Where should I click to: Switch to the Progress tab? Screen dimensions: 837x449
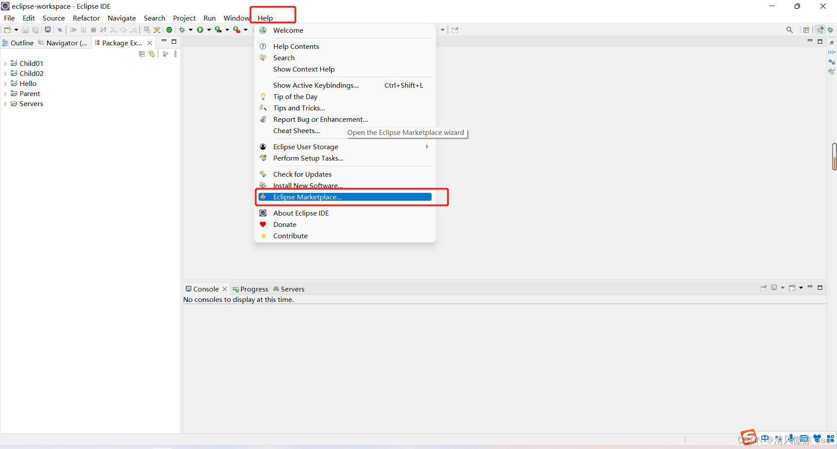tap(250, 289)
